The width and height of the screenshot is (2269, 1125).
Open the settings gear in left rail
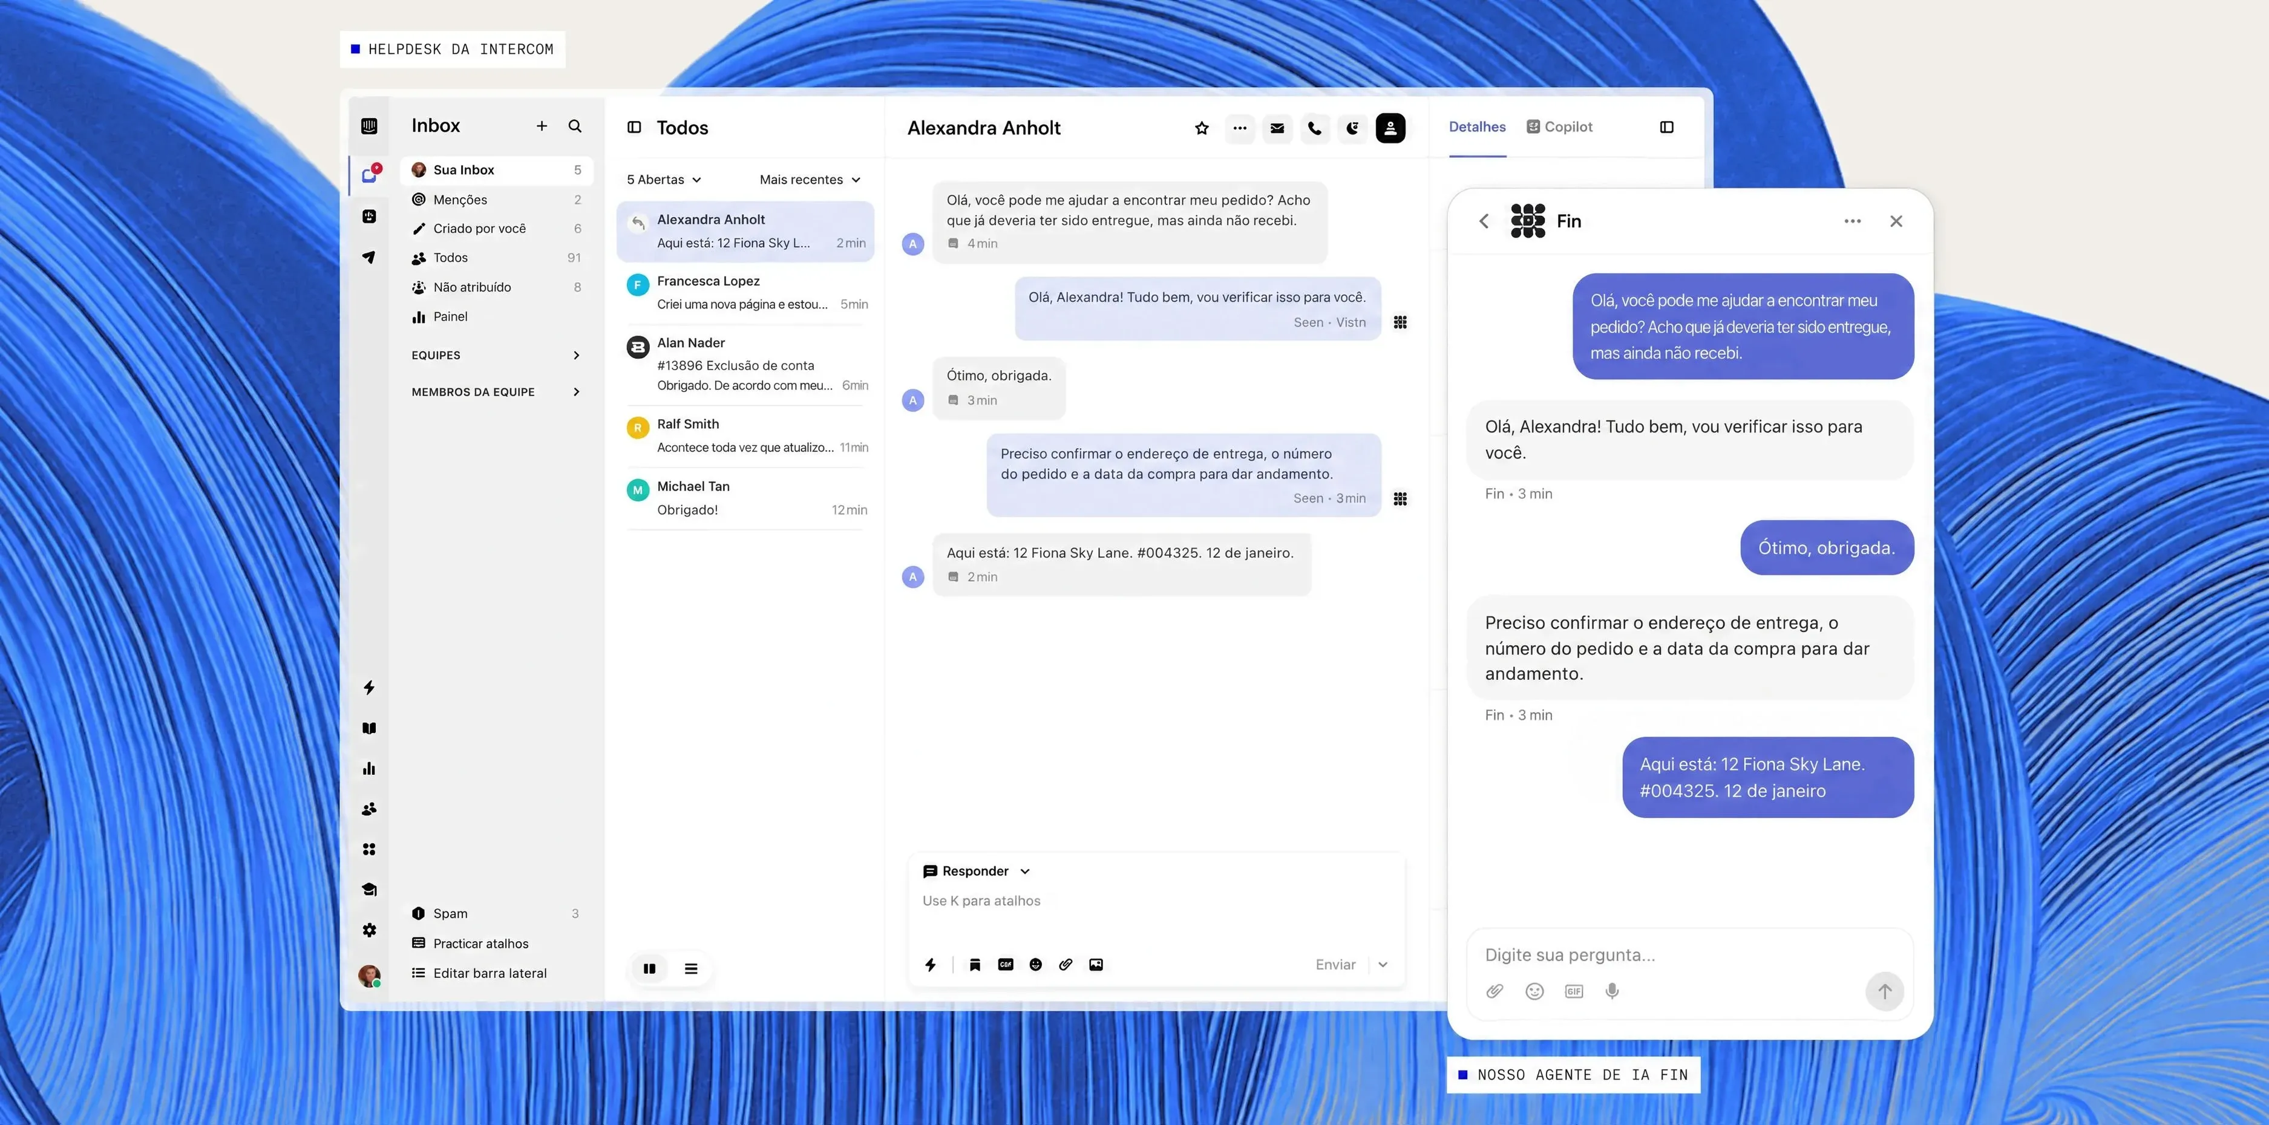tap(369, 930)
